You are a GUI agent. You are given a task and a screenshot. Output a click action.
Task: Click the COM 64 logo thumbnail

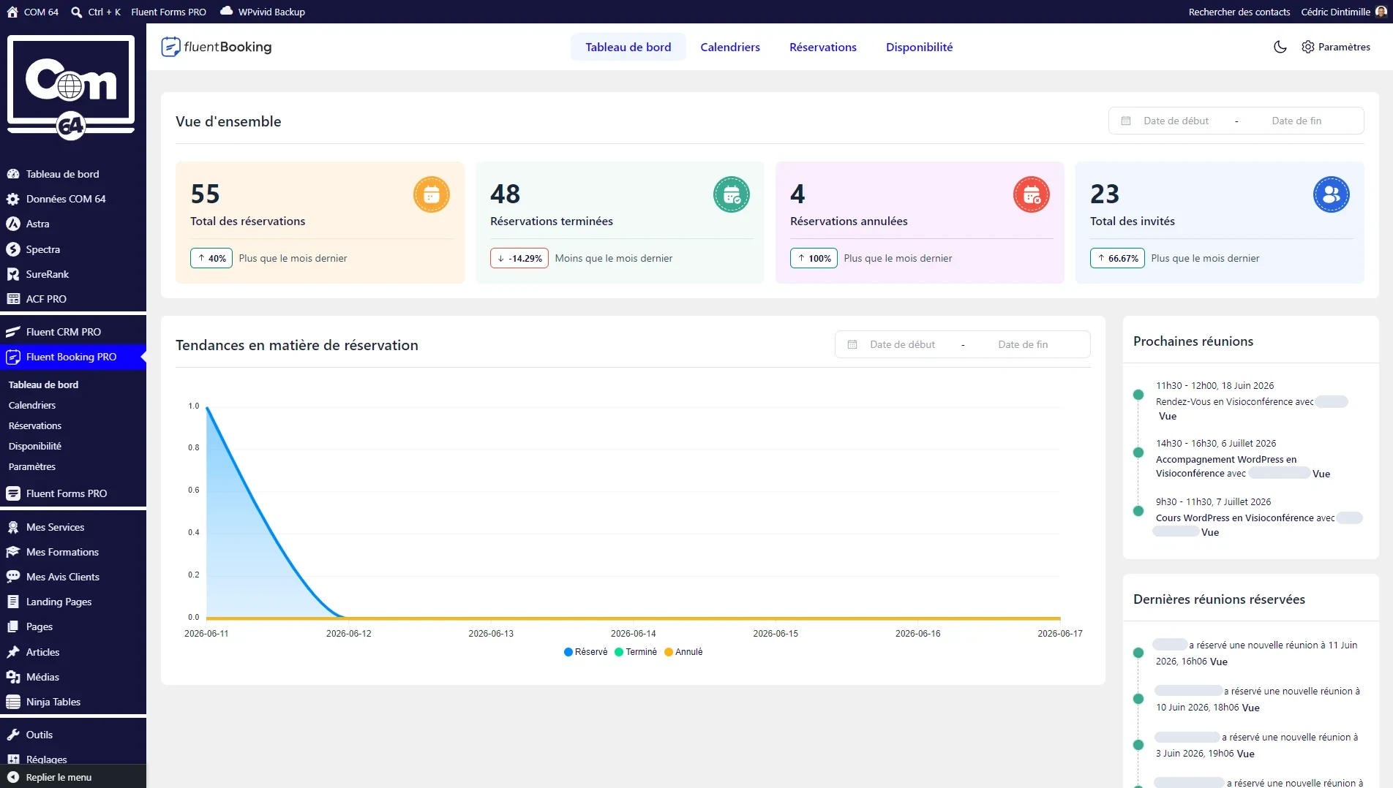coord(71,88)
